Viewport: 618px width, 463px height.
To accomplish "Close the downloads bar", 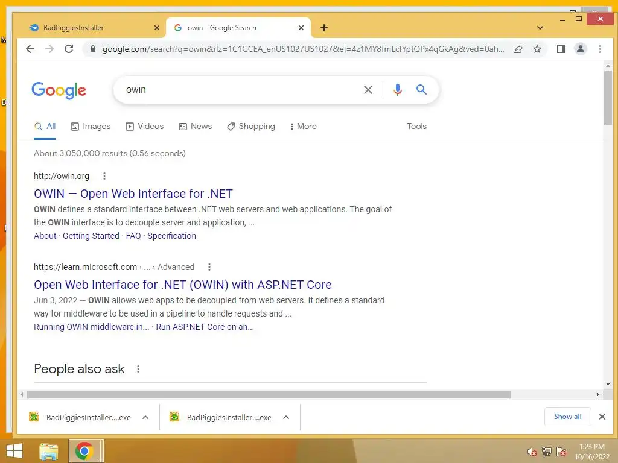I will 602,417.
